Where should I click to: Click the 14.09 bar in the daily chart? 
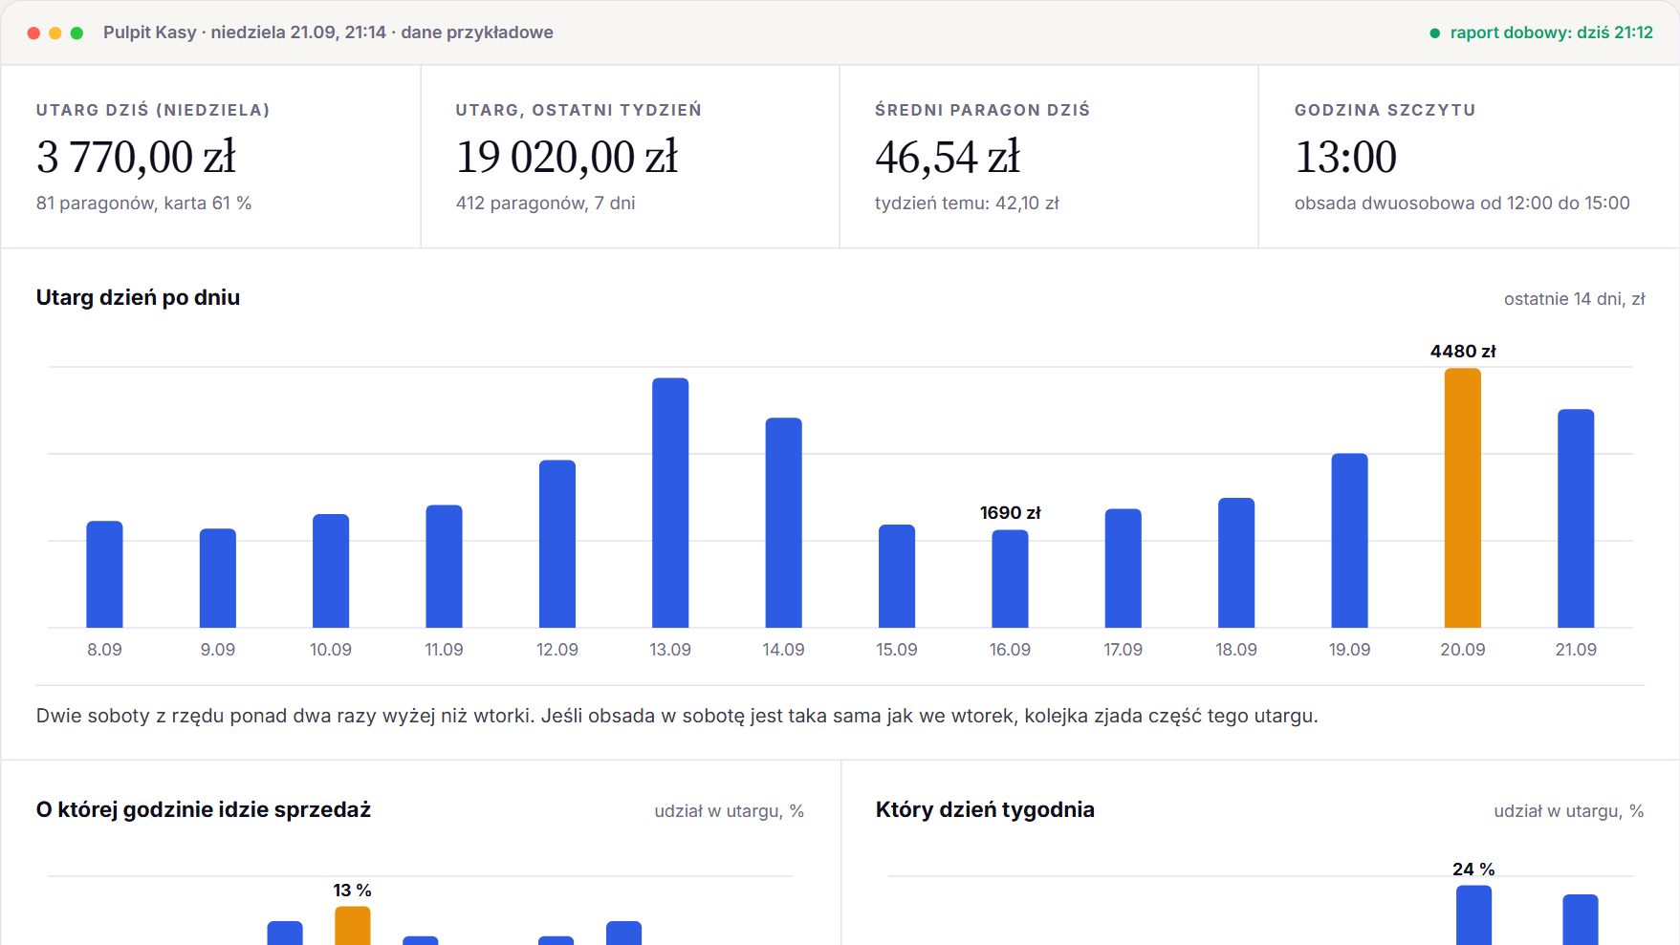(783, 523)
